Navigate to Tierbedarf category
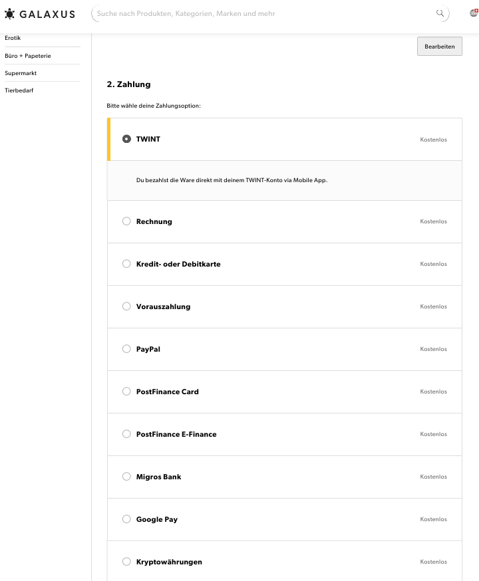Viewport: 479px width, 581px height. 19,90
